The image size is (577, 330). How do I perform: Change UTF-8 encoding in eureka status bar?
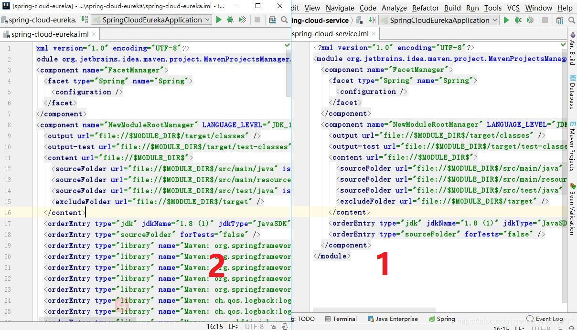pos(254,327)
